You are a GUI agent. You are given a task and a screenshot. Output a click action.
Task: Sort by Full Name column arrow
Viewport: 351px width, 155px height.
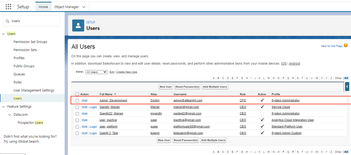click(115, 94)
